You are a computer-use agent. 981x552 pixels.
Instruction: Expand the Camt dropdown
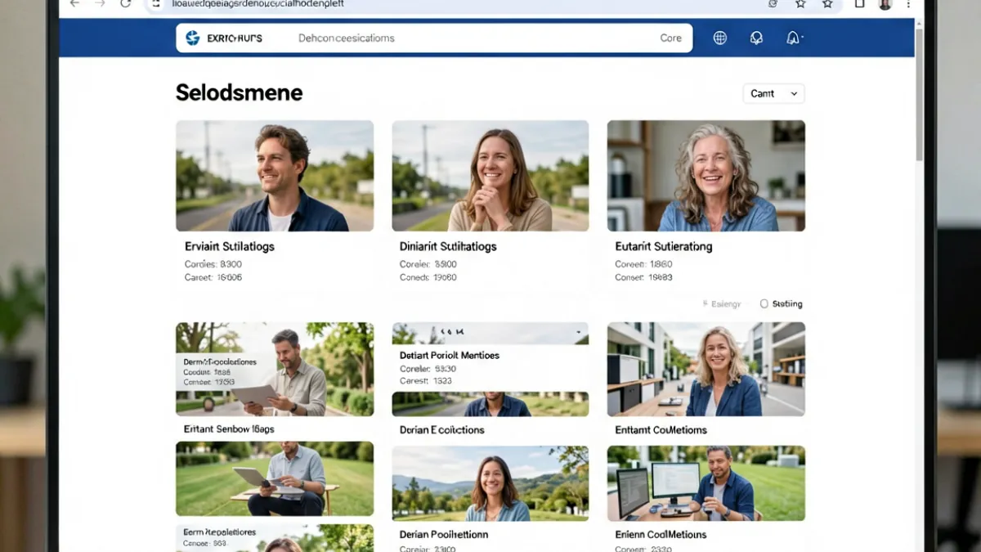tap(773, 93)
